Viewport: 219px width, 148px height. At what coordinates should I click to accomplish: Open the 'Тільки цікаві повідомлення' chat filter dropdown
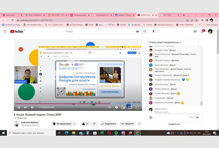pyautogui.click(x=165, y=42)
